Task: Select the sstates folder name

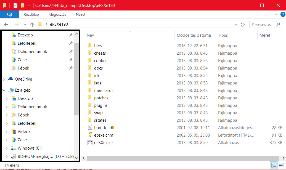Action: point(100,120)
